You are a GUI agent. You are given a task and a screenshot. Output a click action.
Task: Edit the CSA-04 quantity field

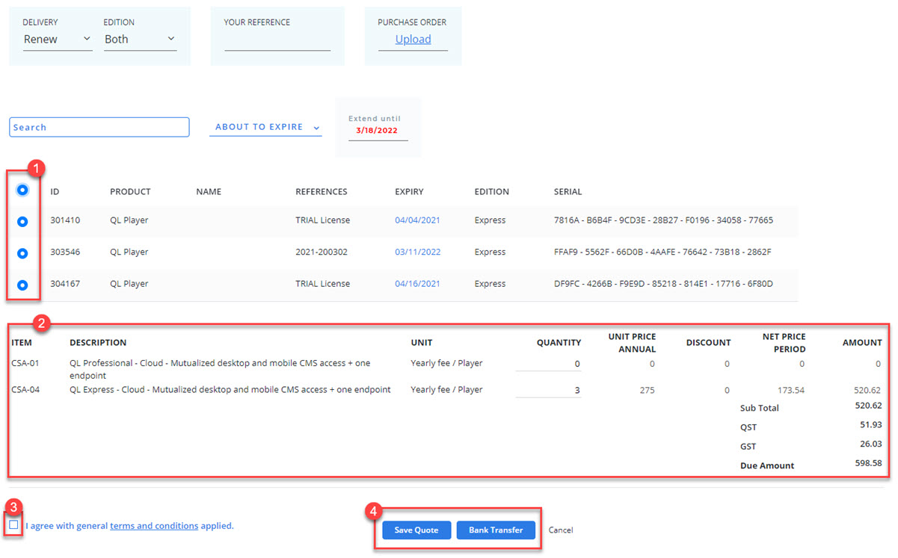(548, 390)
